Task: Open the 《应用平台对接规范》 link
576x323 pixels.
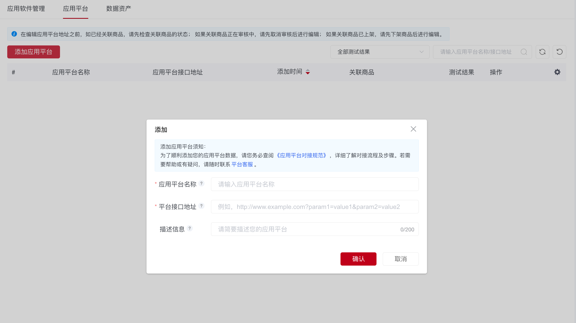Action: tap(301, 156)
